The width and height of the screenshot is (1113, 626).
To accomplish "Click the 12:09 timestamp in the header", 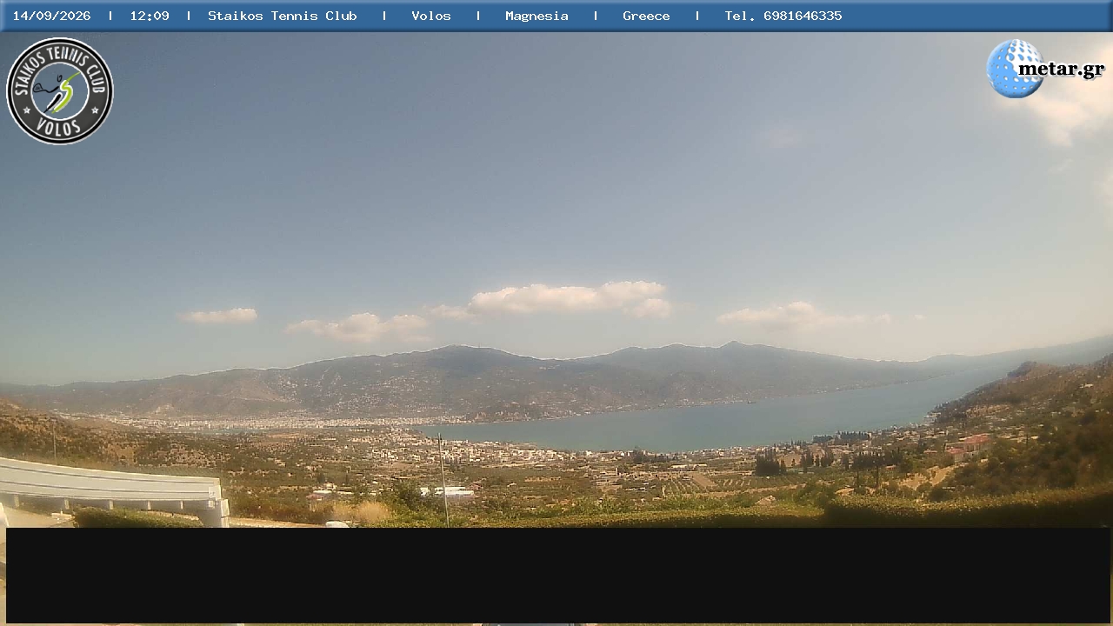I will (x=150, y=16).
